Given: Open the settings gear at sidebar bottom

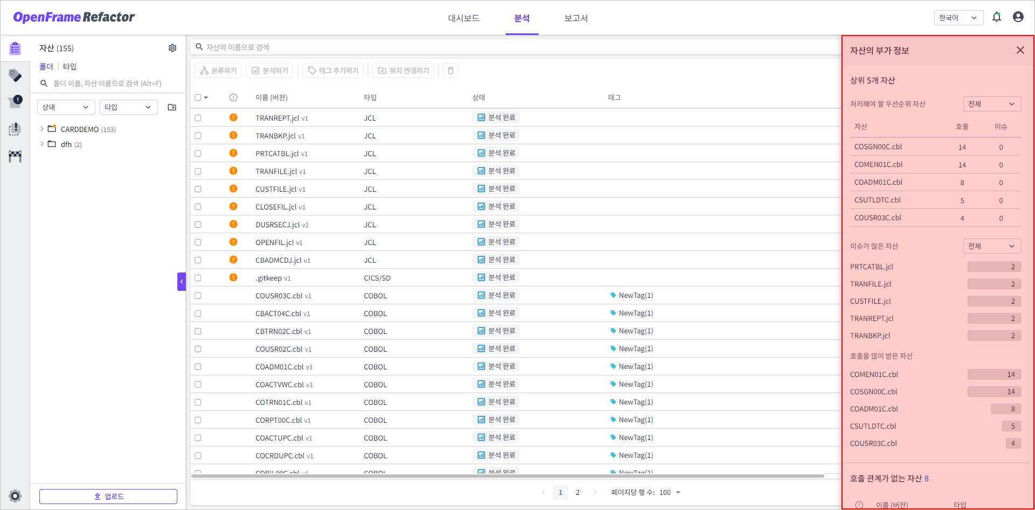Looking at the screenshot, I should (x=15, y=496).
